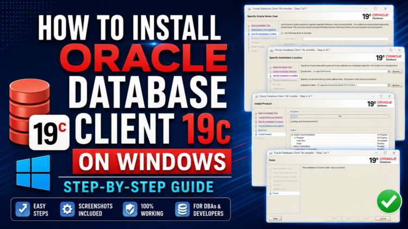Open Select Installation Type link in Step 6 window

pyautogui.click(x=268, y=113)
